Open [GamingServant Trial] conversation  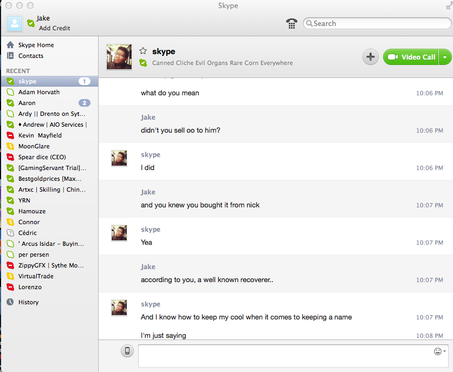50,168
